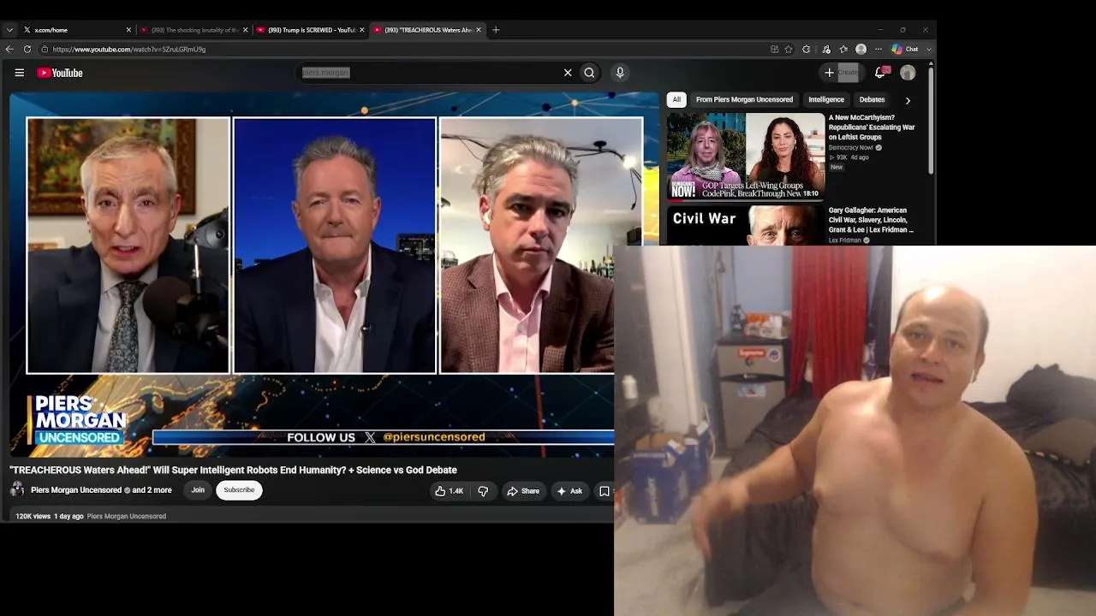Click the video title text
The image size is (1096, 616).
(x=233, y=470)
